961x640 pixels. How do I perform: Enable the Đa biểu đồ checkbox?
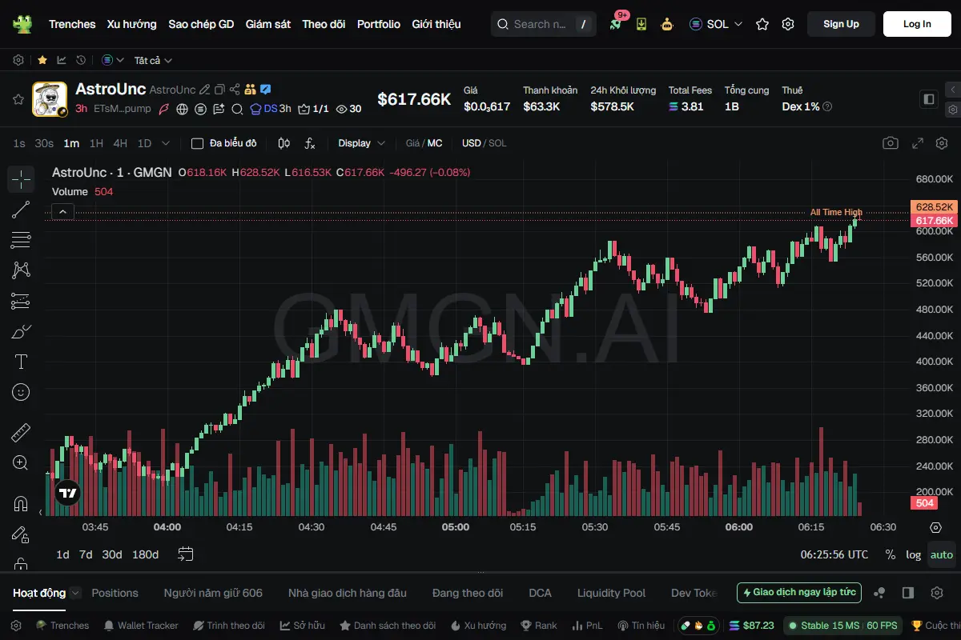(x=197, y=143)
